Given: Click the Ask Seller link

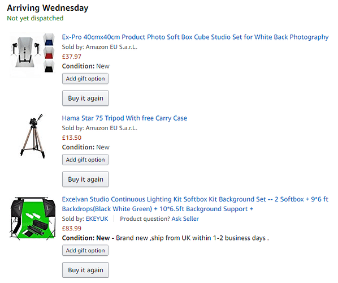Looking at the screenshot, I should click(185, 218).
